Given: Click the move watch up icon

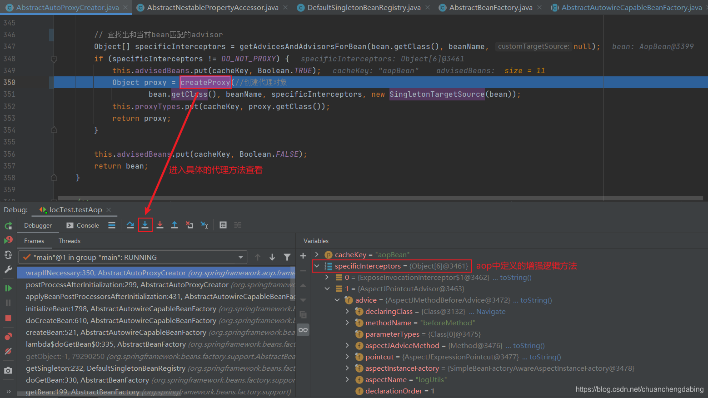Looking at the screenshot, I should [303, 285].
